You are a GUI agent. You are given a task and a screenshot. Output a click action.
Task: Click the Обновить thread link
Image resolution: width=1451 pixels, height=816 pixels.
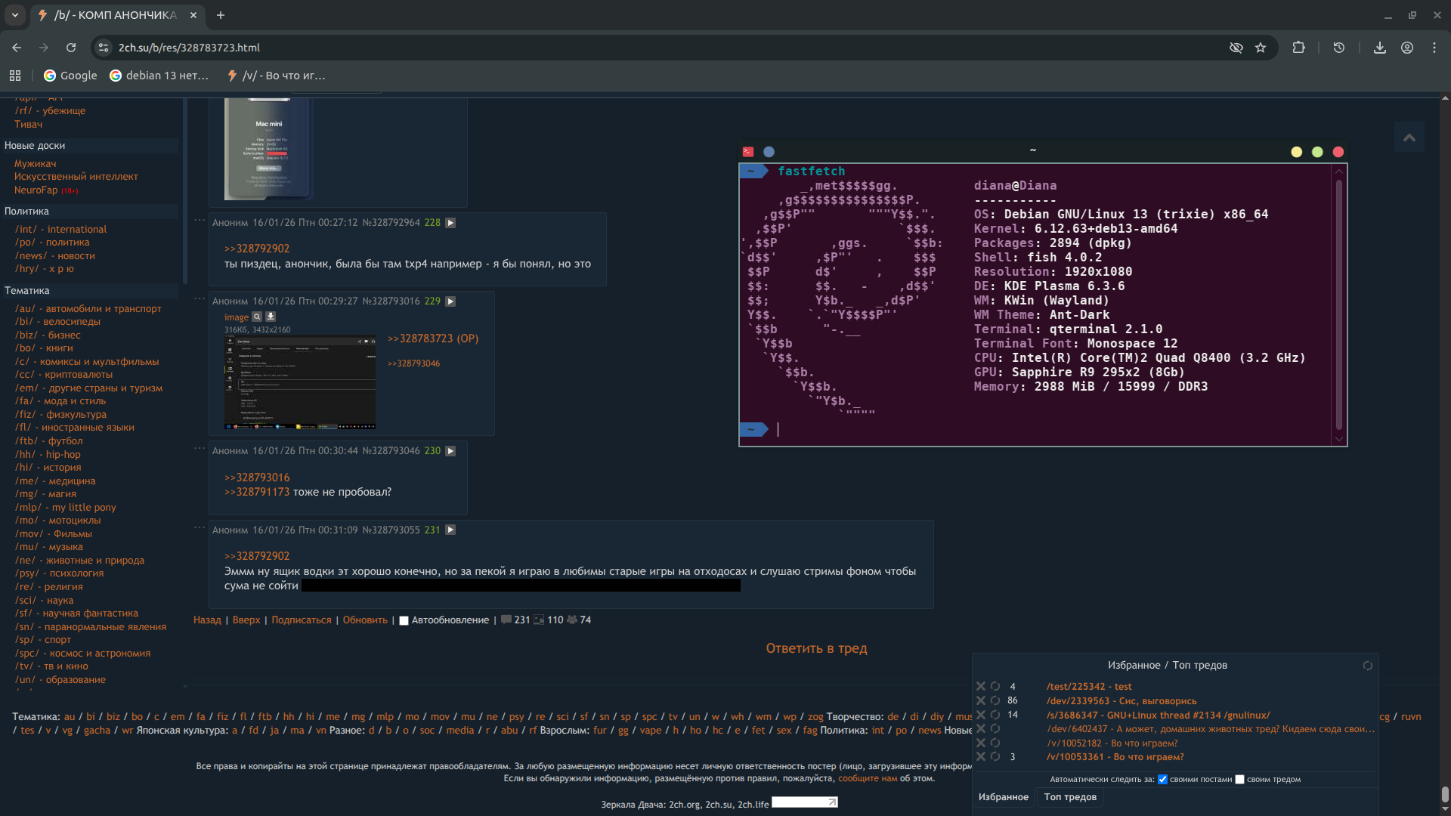click(365, 620)
